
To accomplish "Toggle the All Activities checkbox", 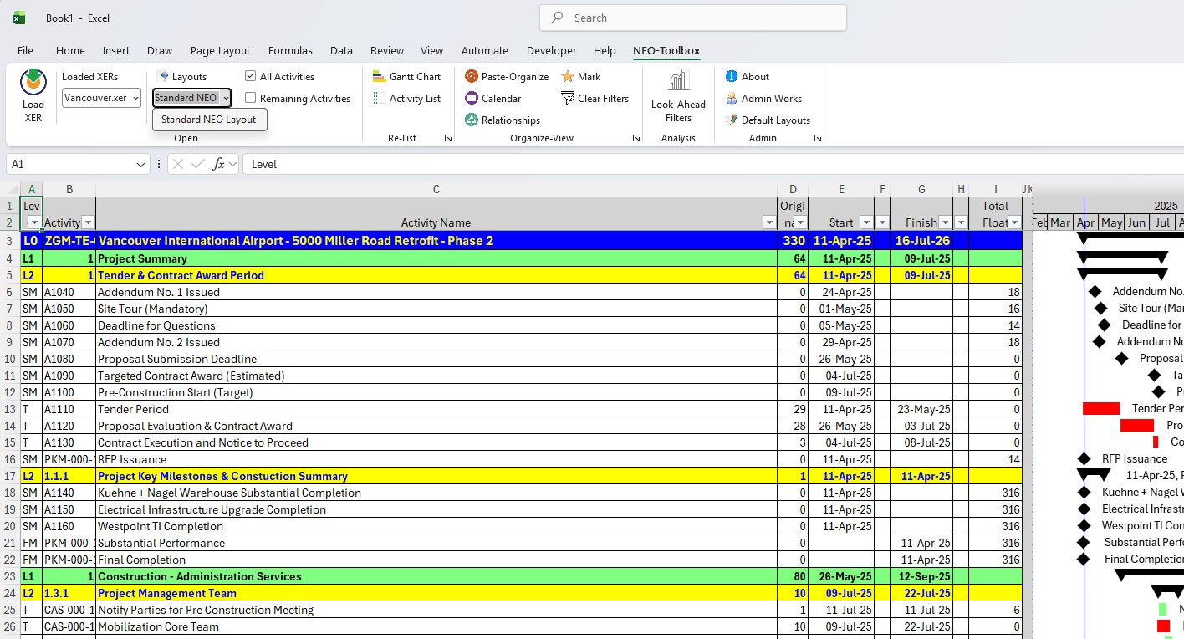I will pos(250,76).
